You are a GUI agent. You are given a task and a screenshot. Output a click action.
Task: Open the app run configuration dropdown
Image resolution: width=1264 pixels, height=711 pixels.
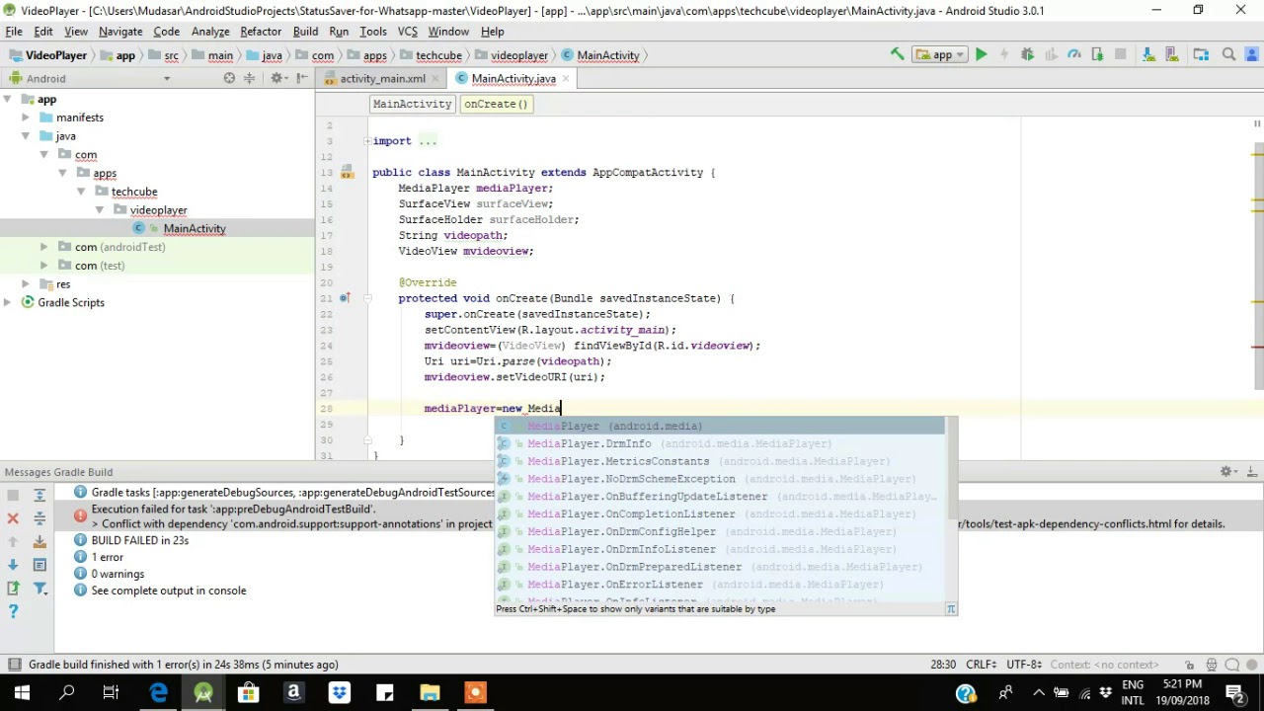(941, 55)
